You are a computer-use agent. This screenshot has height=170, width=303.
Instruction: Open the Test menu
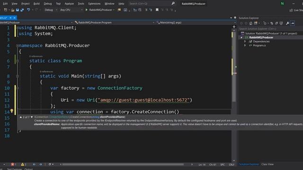(x=58, y=4)
